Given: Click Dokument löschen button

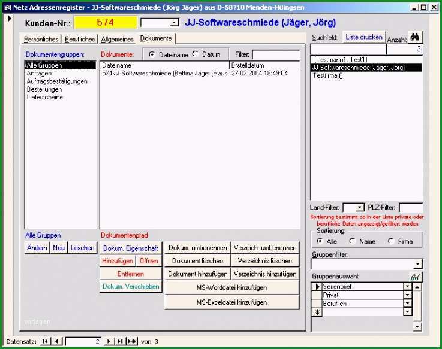Looking at the screenshot, I should 197,261.
